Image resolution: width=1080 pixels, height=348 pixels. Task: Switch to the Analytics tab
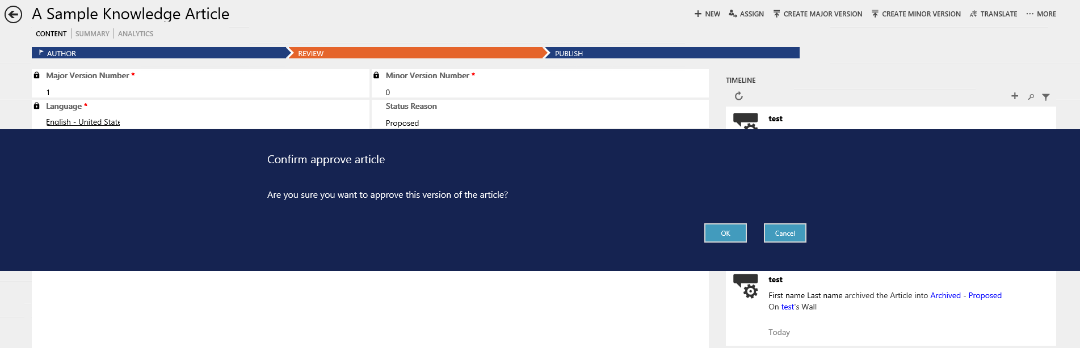click(136, 34)
